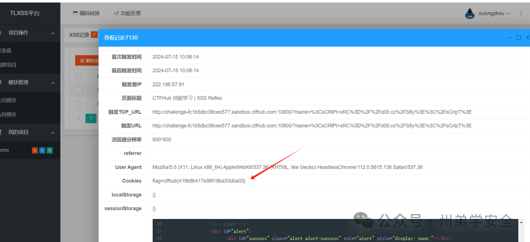Open the 模块管理 sidebar menu

click(30, 83)
